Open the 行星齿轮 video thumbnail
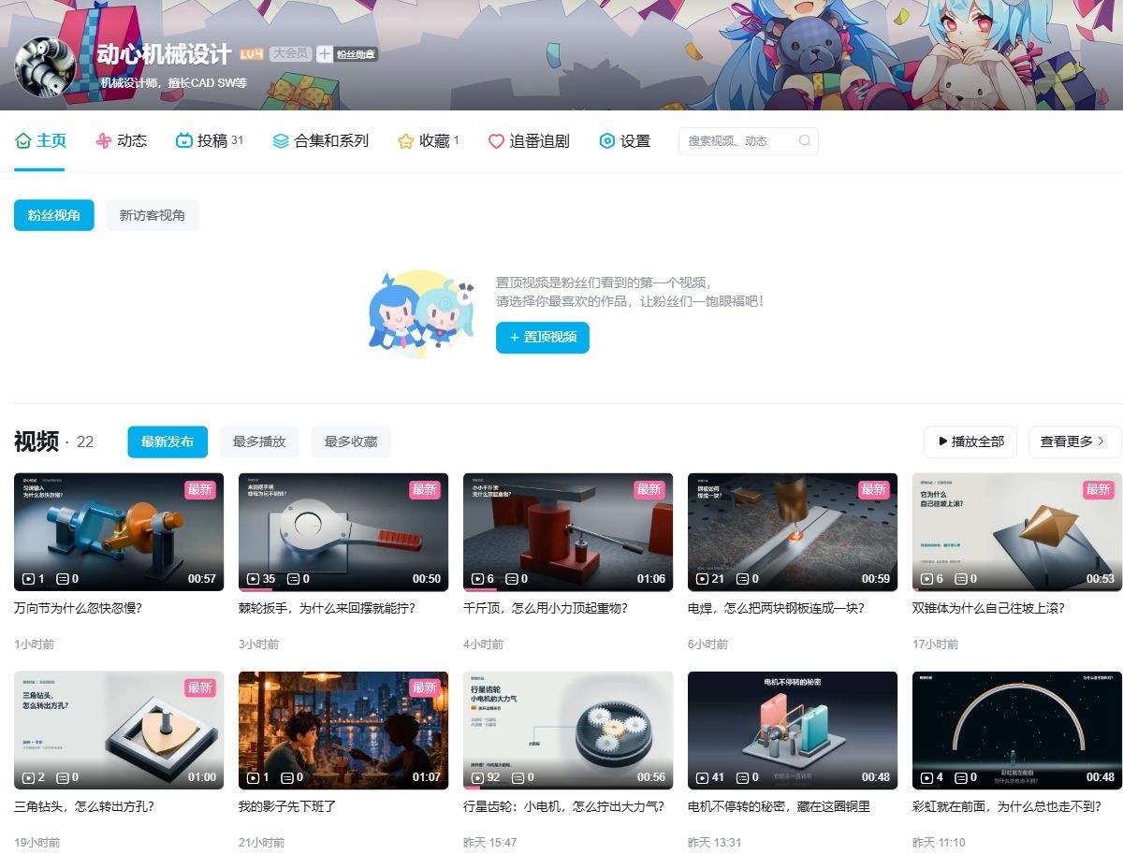This screenshot has height=854, width=1123. click(568, 731)
